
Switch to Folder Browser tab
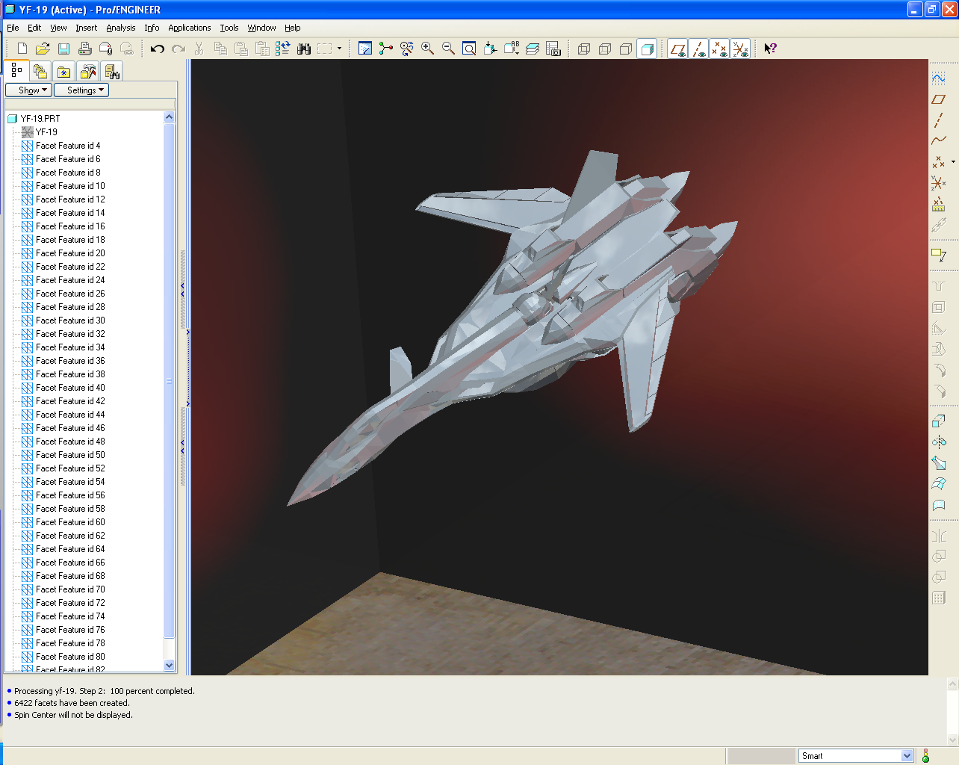(x=40, y=72)
